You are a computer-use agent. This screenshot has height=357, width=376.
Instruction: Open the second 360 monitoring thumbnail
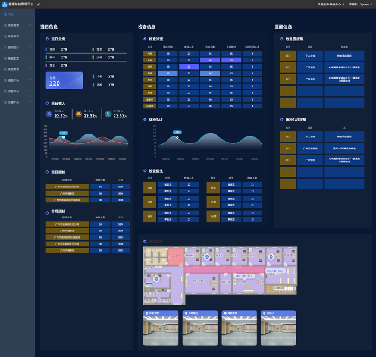(200, 328)
